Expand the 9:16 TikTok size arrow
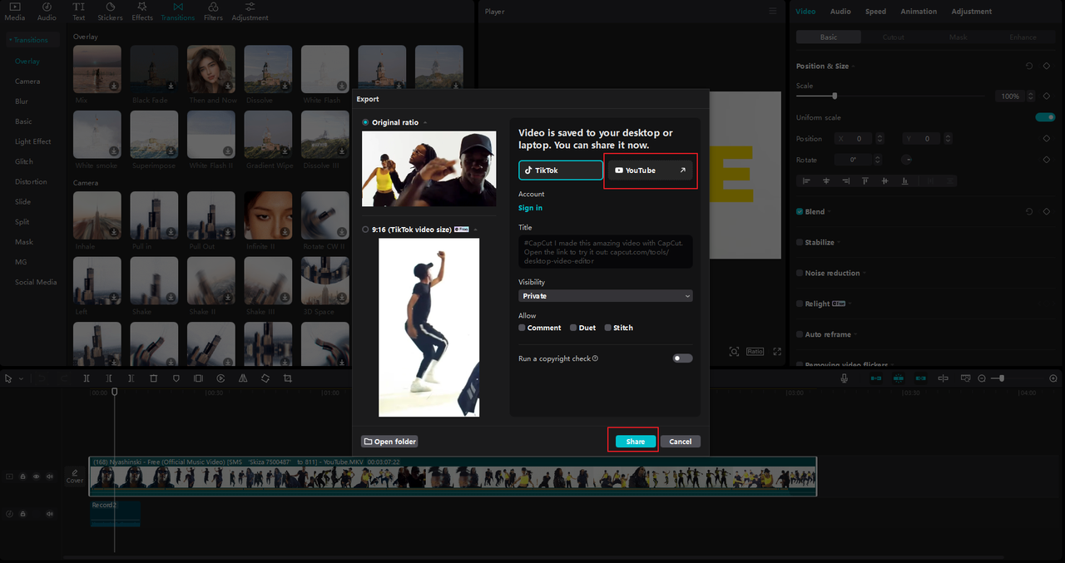 [475, 229]
